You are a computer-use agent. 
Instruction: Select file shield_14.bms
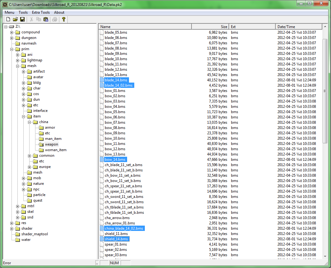(116, 239)
